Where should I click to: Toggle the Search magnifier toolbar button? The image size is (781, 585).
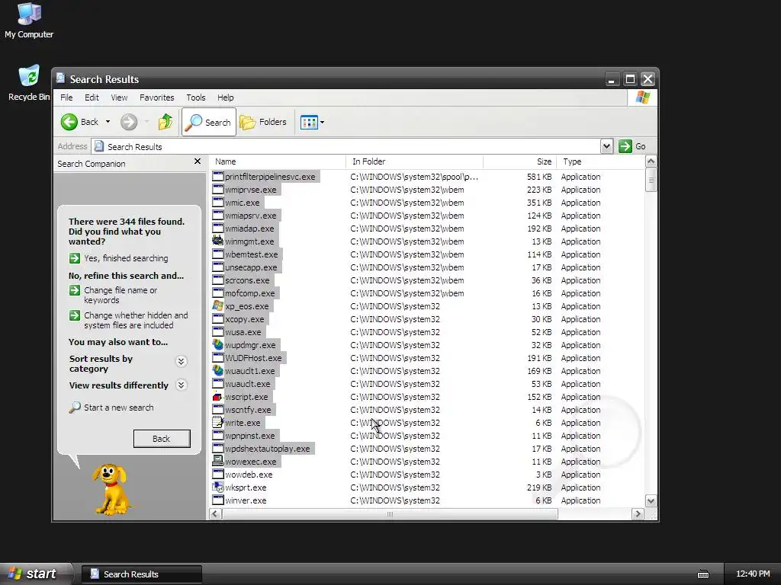[x=209, y=122]
